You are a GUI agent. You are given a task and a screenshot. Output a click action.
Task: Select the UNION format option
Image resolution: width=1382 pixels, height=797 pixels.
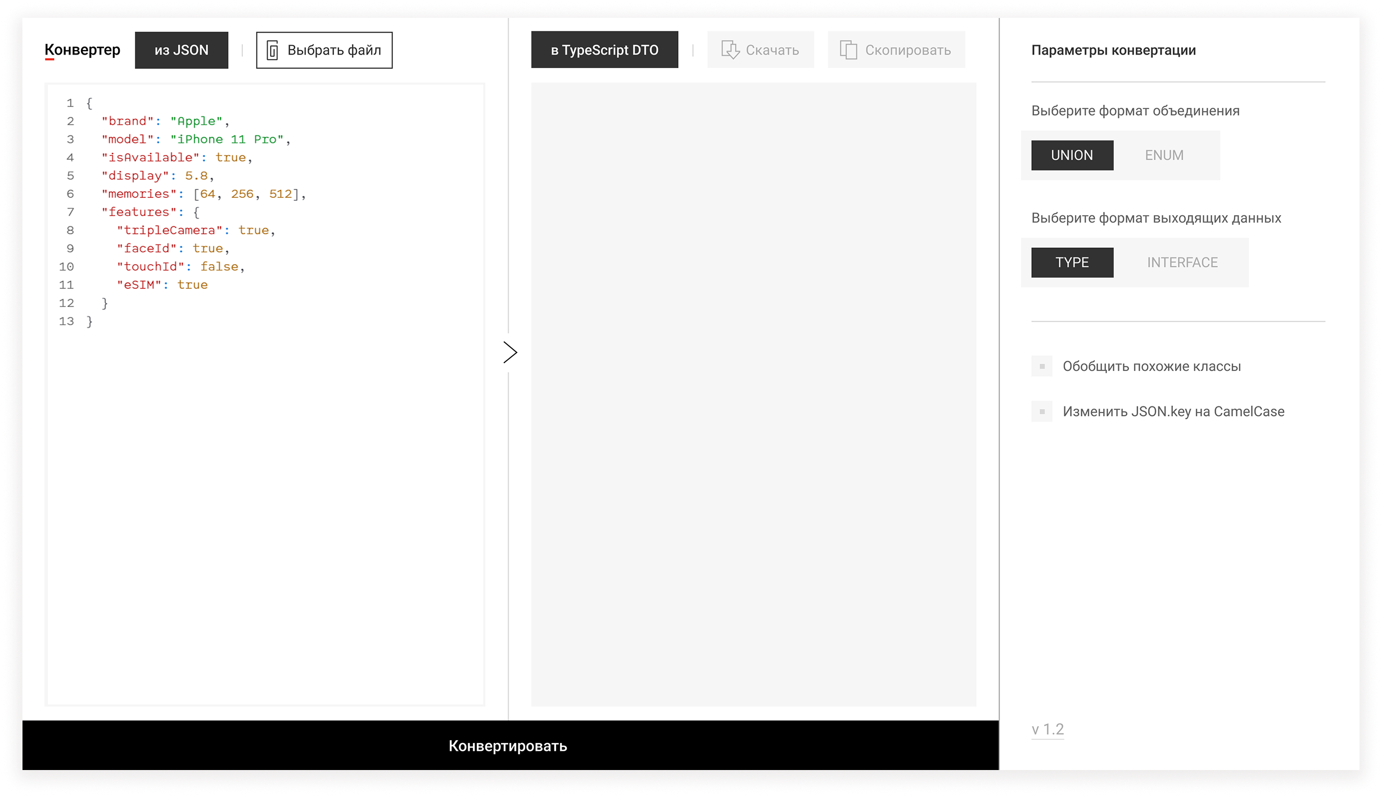tap(1072, 155)
